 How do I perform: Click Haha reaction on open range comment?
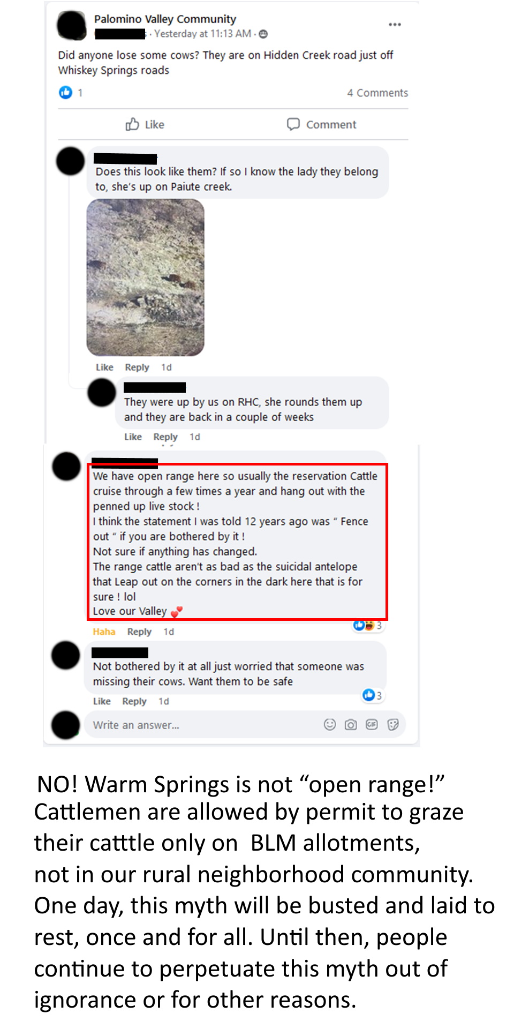tap(104, 632)
